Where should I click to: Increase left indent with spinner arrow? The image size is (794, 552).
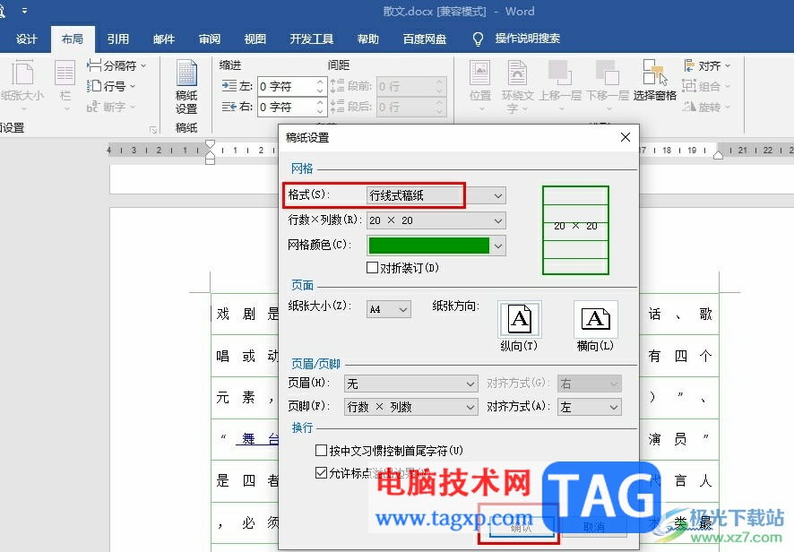tap(320, 82)
